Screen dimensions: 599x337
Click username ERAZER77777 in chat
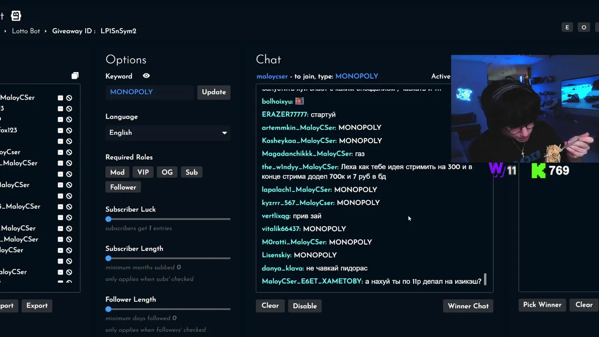coord(285,115)
